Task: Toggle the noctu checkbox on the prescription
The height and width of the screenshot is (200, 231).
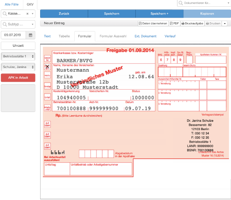Action: pos(47,75)
